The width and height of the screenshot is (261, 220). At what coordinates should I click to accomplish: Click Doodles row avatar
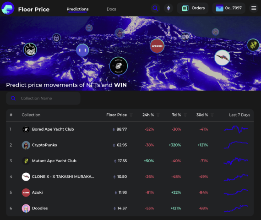click(26, 209)
